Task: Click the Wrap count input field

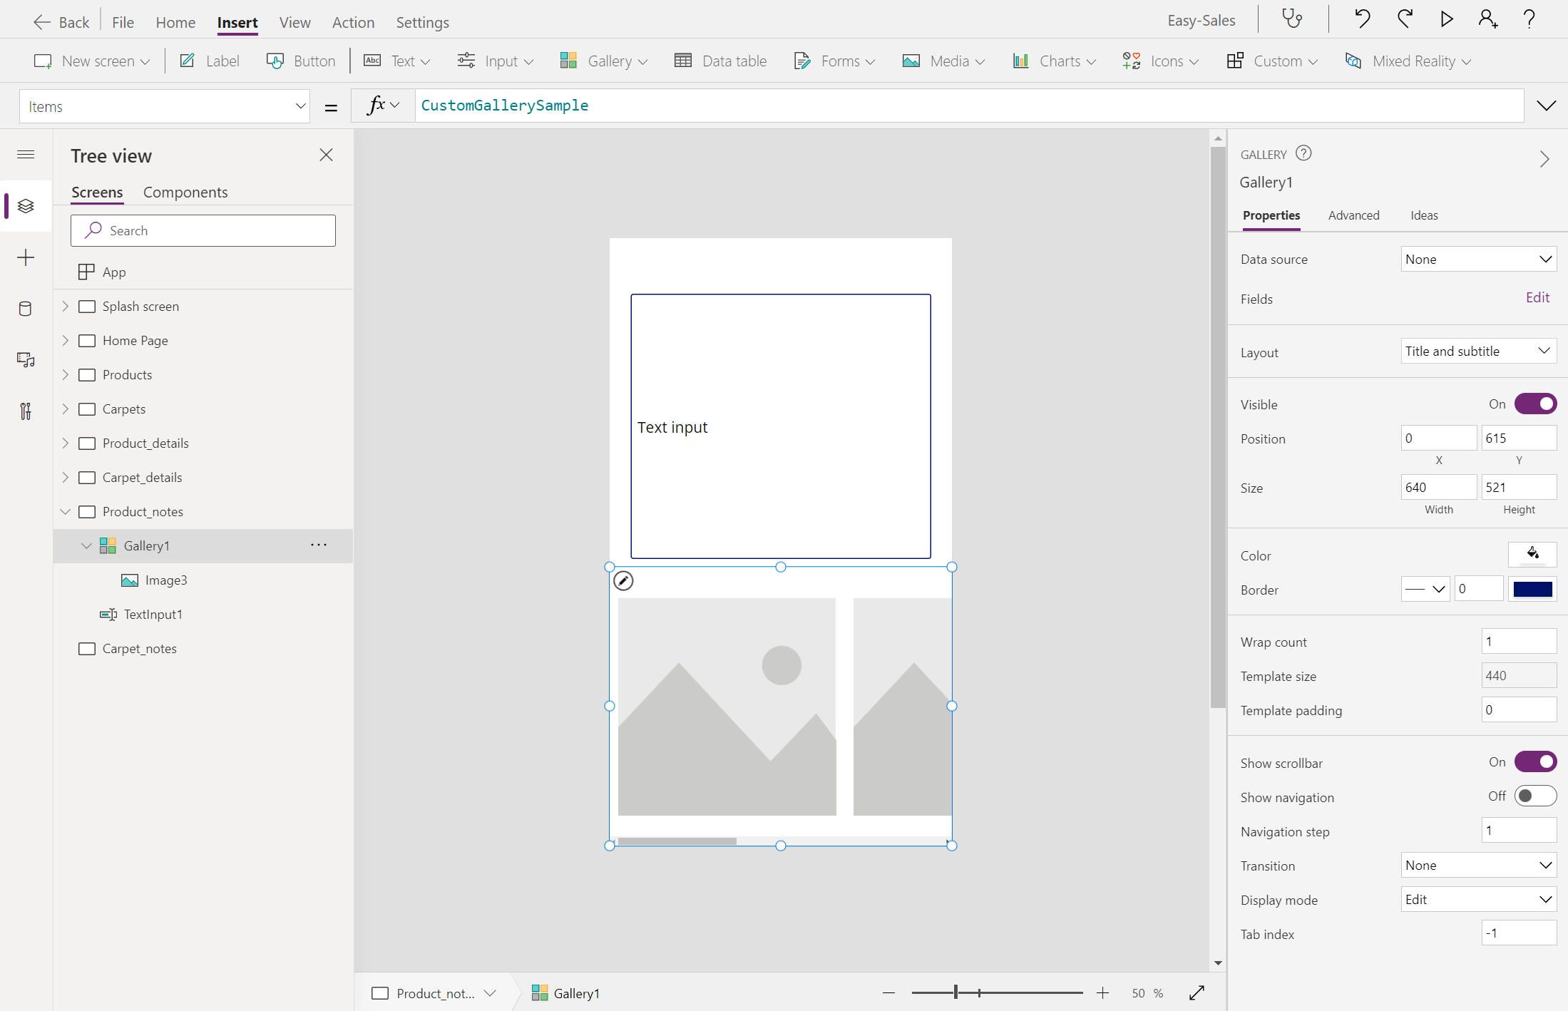Action: coord(1518,642)
